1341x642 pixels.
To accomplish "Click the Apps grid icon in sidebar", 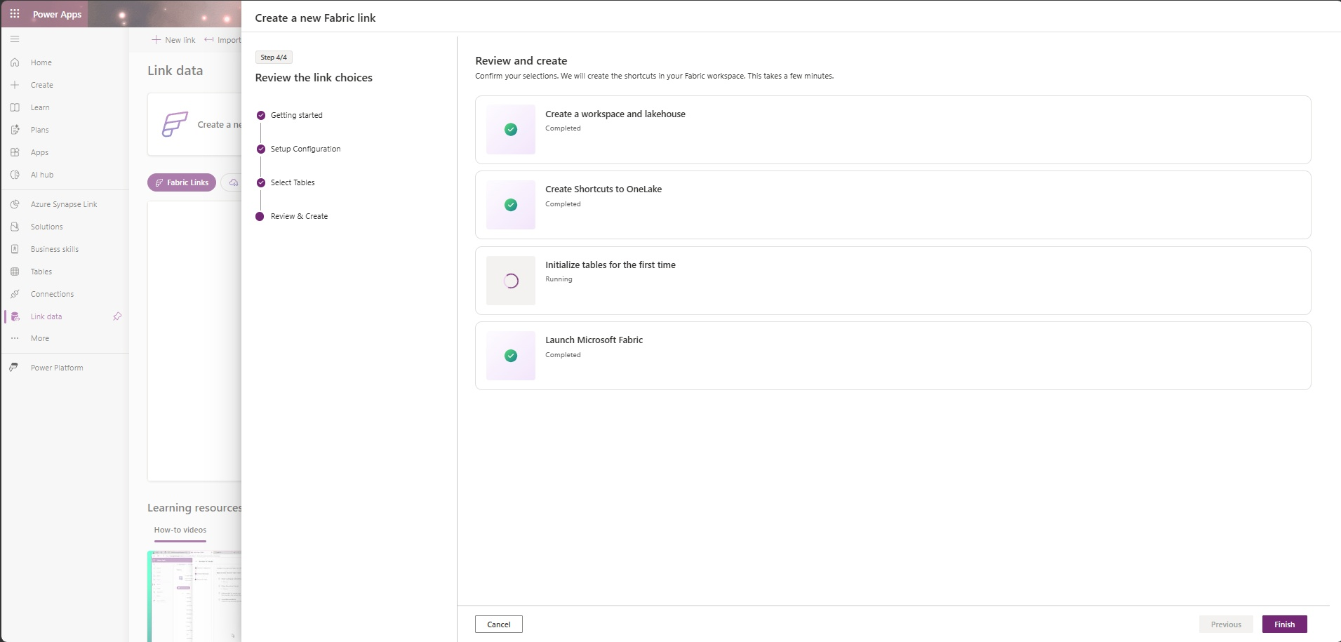I will [15, 152].
